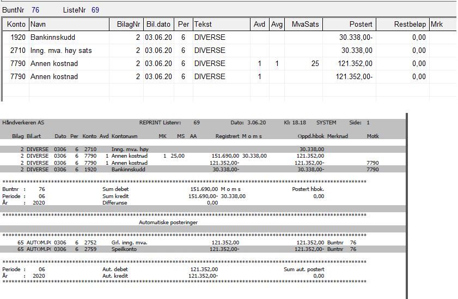The height and width of the screenshot is (299, 458).
Task: Click the ListeNr value 69
Action: (95, 10)
